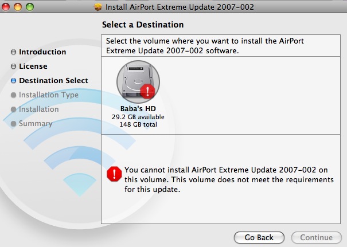Viewport: 347px width, 247px height.
Task: Click the blue Destination Select bullet
Action: coord(14,81)
